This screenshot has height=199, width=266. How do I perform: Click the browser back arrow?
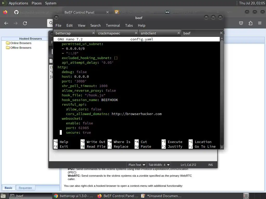[x=6, y=23]
